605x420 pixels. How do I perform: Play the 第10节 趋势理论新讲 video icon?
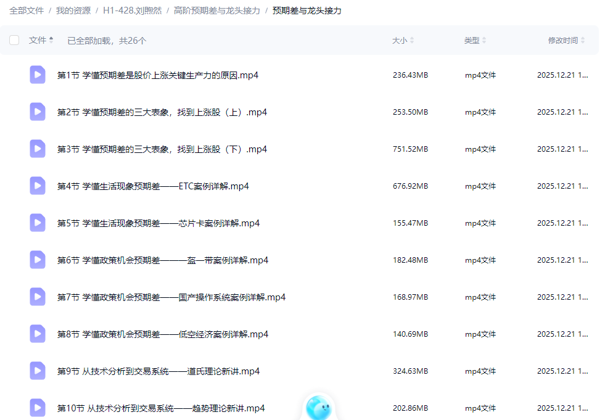tap(38, 408)
